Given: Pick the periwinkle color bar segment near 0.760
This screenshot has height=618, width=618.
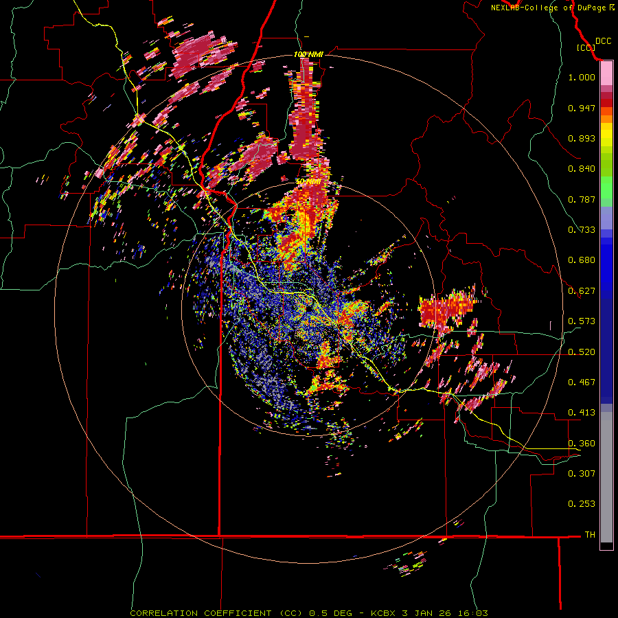Looking at the screenshot, I should (606, 218).
